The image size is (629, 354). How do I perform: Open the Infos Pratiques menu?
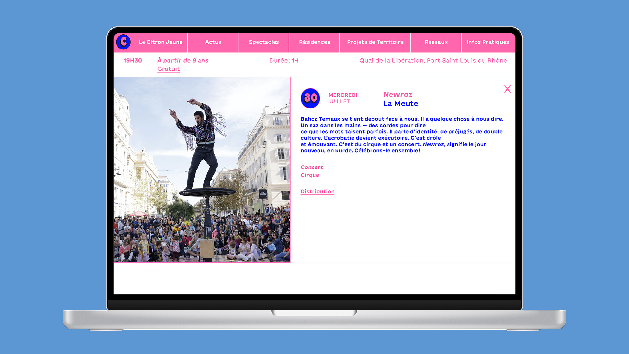[x=487, y=42]
